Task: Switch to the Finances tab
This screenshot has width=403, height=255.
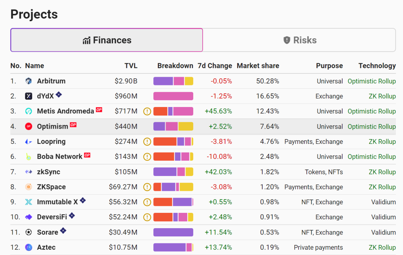Action: [x=107, y=40]
